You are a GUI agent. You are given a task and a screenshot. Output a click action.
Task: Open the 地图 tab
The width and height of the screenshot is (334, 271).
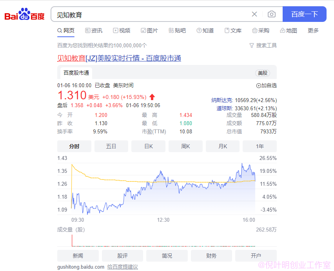pos(289,31)
